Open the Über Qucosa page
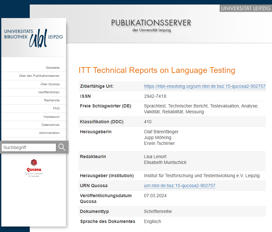 click(50, 84)
